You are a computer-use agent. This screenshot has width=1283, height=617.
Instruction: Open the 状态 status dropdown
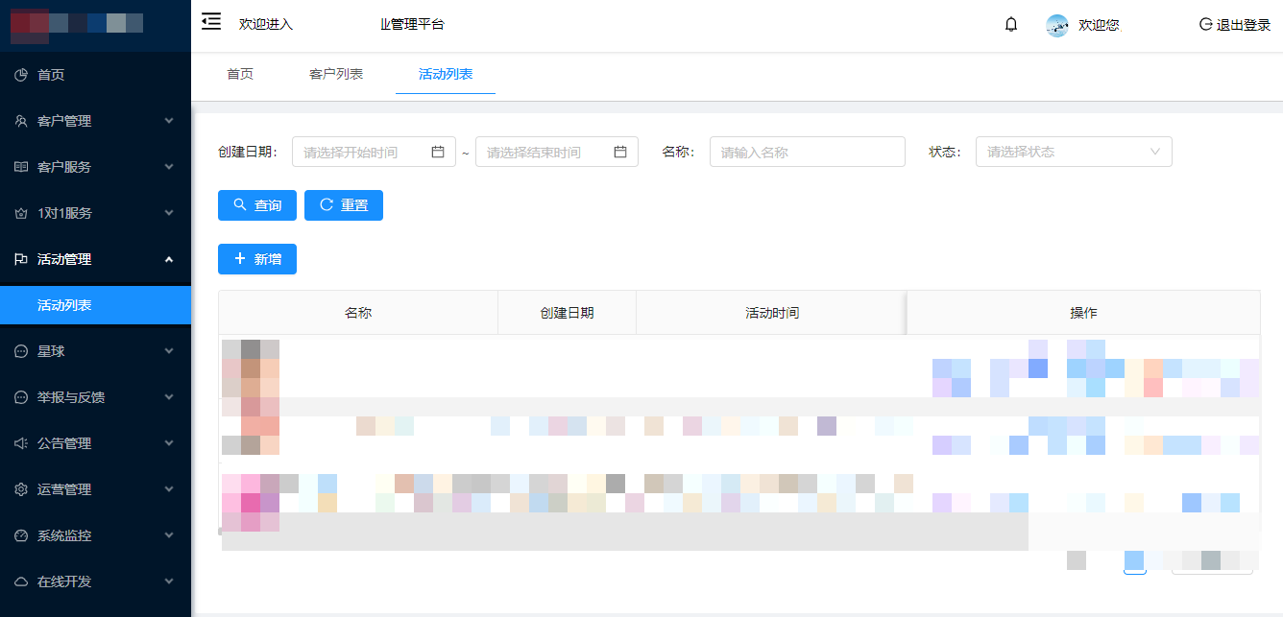(x=1073, y=152)
